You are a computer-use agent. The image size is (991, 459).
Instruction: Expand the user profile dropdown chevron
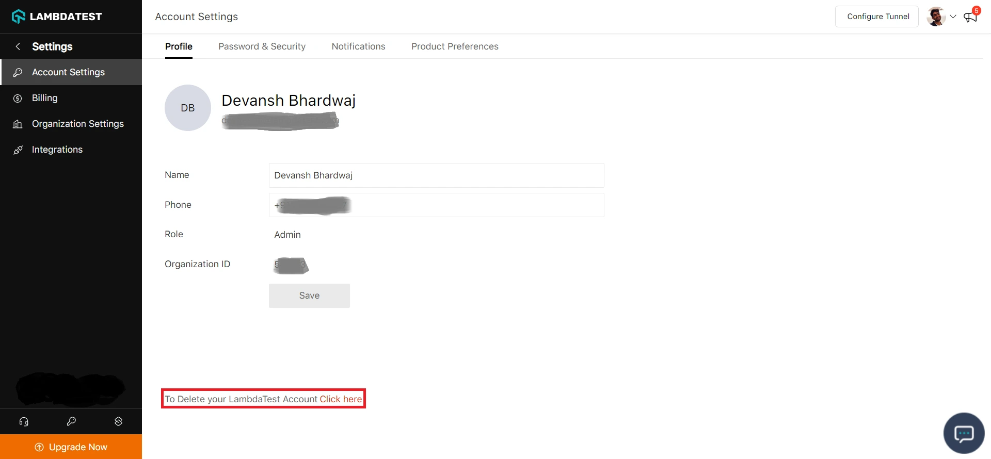953,17
